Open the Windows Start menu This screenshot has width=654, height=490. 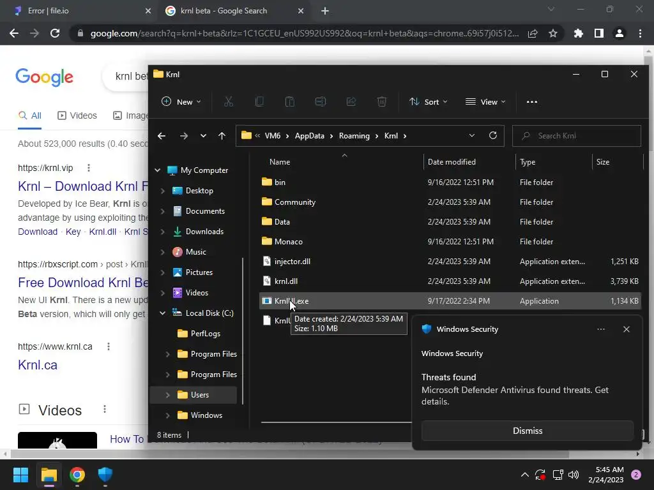(x=20, y=475)
